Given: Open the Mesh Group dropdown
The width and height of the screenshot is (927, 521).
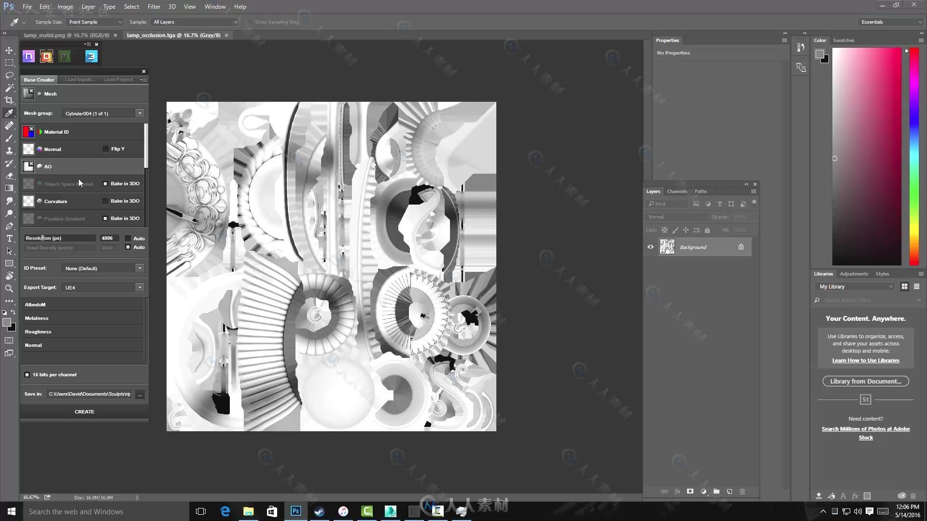Looking at the screenshot, I should coord(140,113).
